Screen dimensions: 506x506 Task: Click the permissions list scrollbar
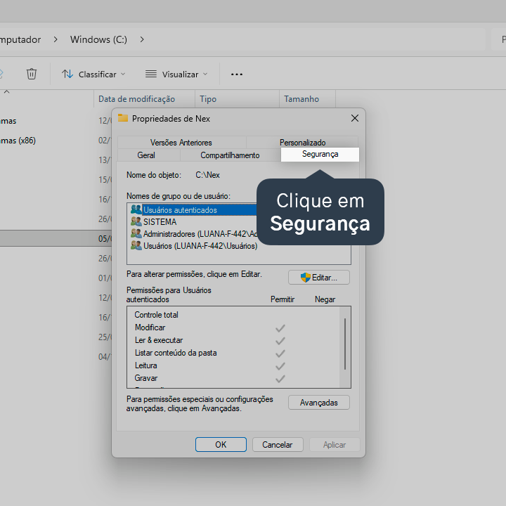coord(345,344)
